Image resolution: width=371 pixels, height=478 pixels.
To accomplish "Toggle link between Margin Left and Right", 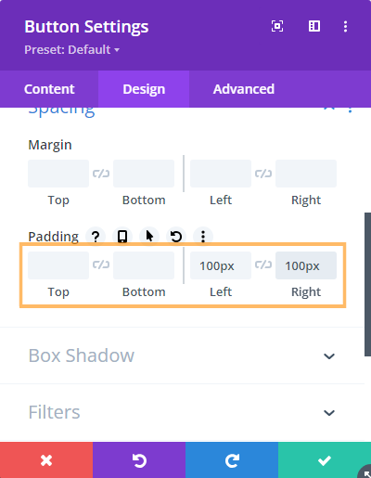I will (263, 174).
